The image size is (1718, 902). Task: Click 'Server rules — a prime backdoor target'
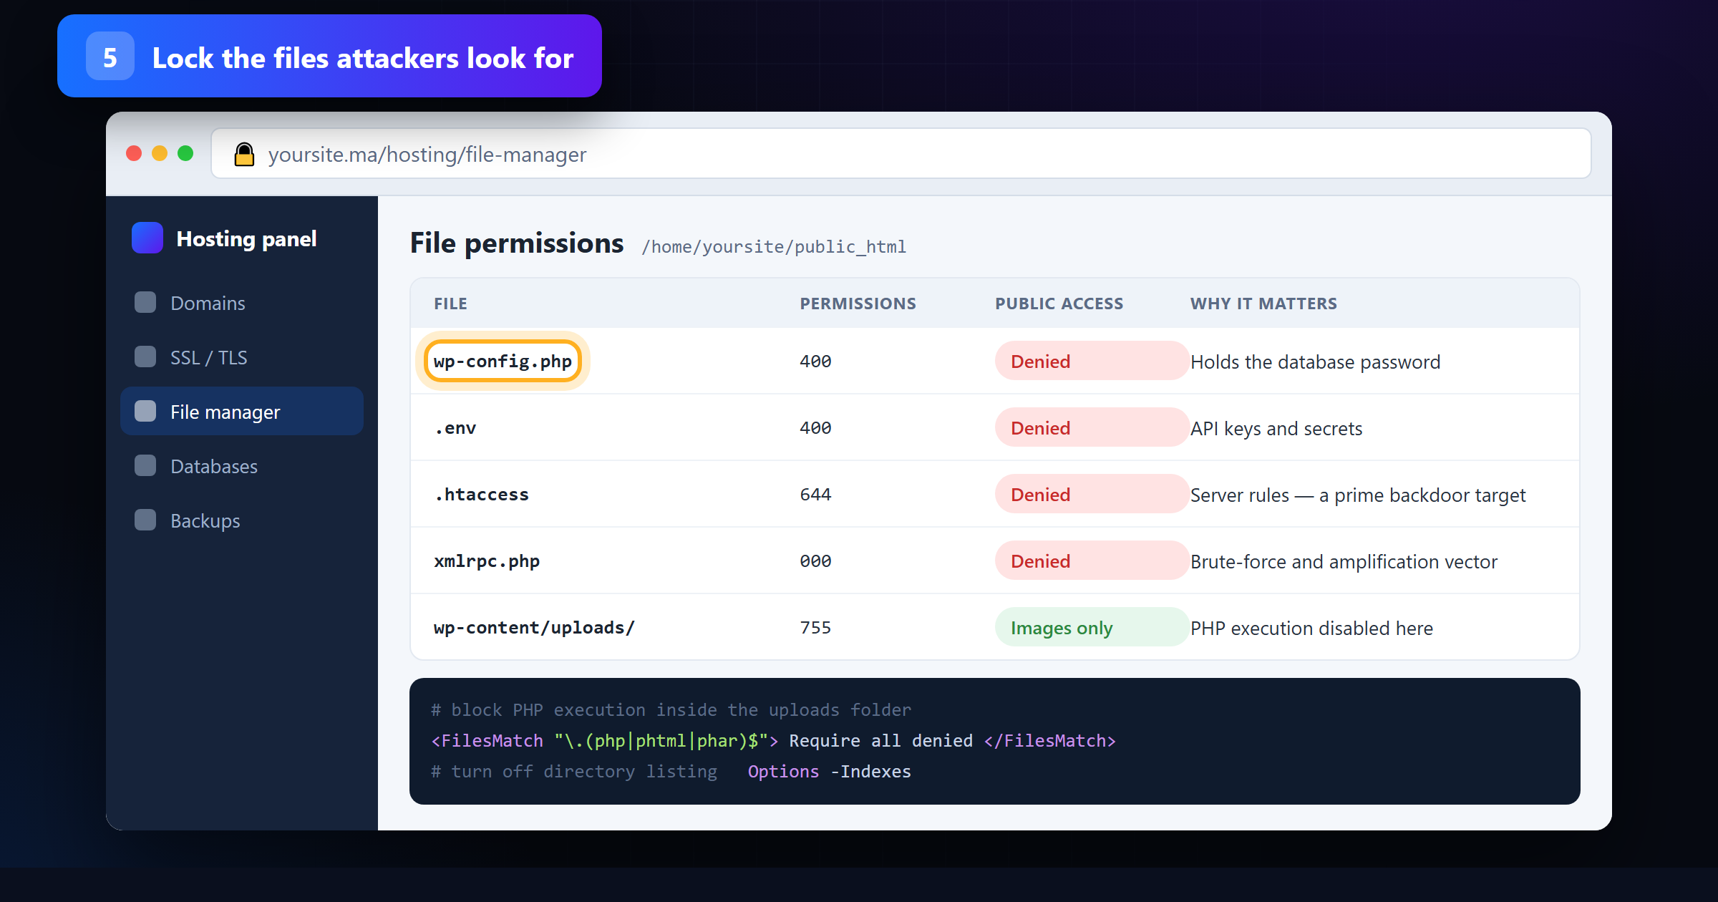(1358, 495)
